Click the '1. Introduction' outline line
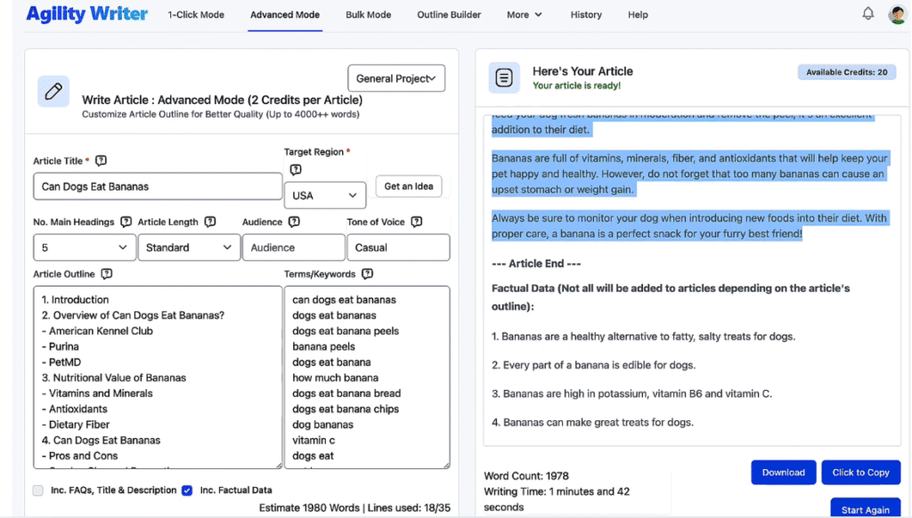The height and width of the screenshot is (518, 912). click(75, 300)
